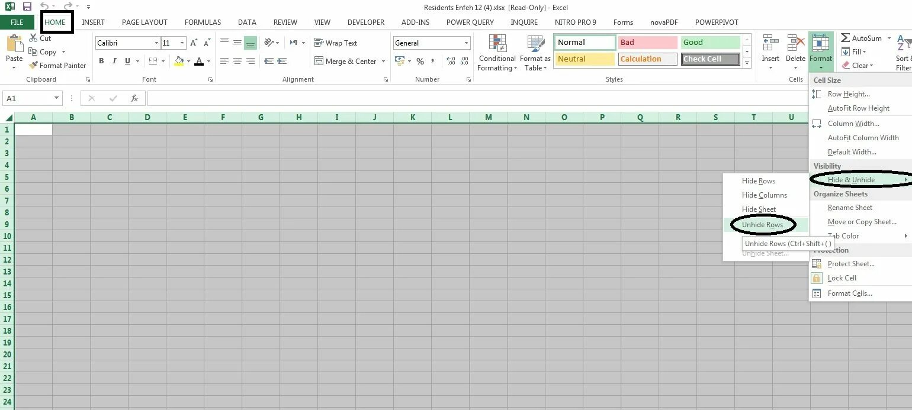Click the Borders icon
The image size is (912, 410).
pyautogui.click(x=153, y=61)
